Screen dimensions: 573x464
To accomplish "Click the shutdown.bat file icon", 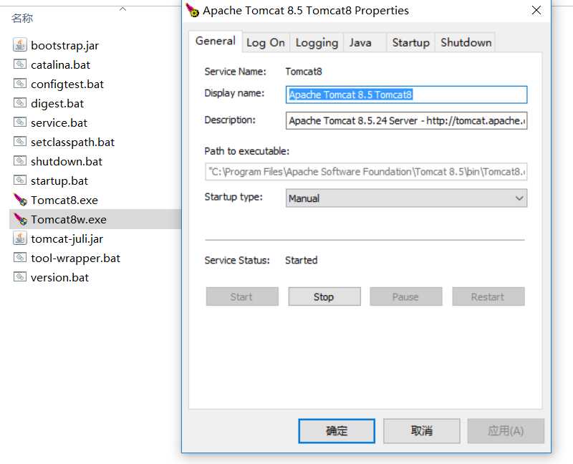I will [20, 161].
